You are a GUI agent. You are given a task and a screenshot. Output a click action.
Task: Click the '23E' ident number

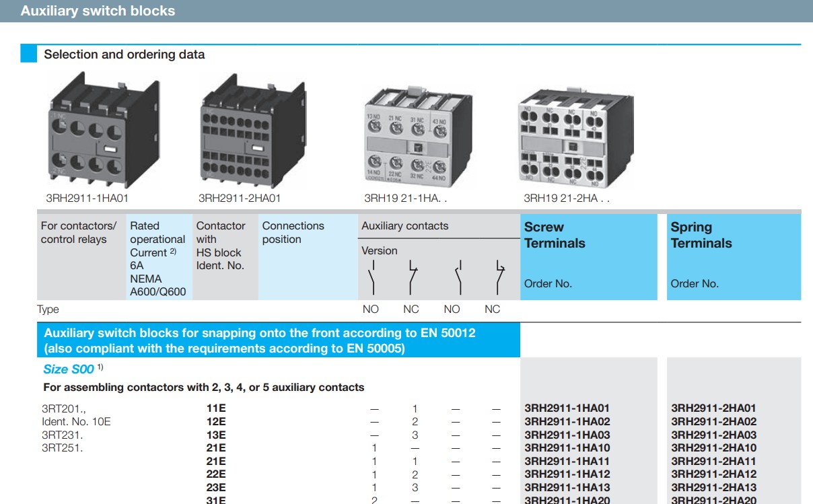point(216,488)
